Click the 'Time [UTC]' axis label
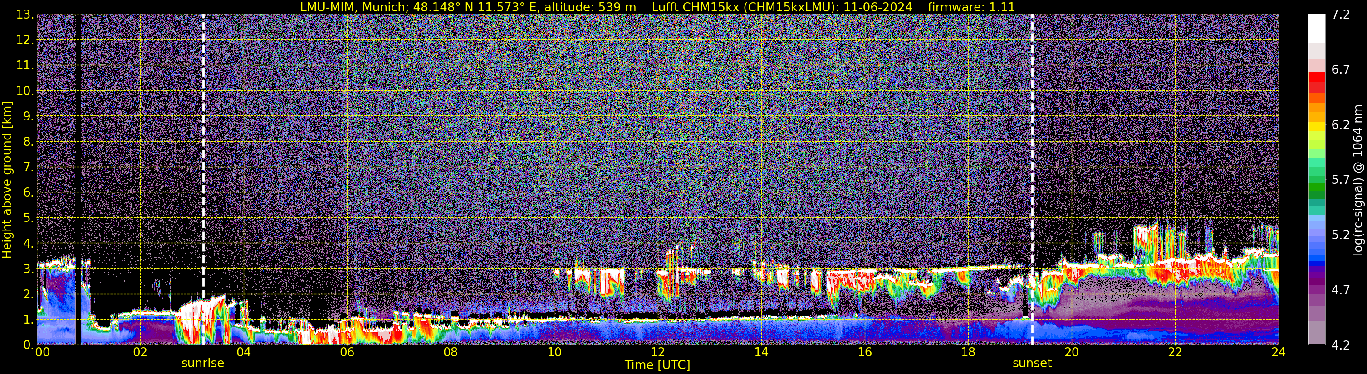 pos(657,364)
